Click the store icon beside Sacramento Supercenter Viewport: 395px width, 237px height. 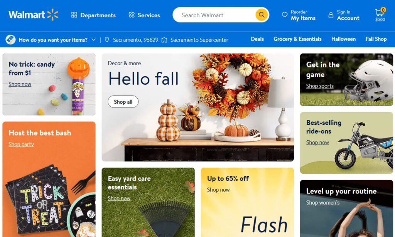[164, 40]
